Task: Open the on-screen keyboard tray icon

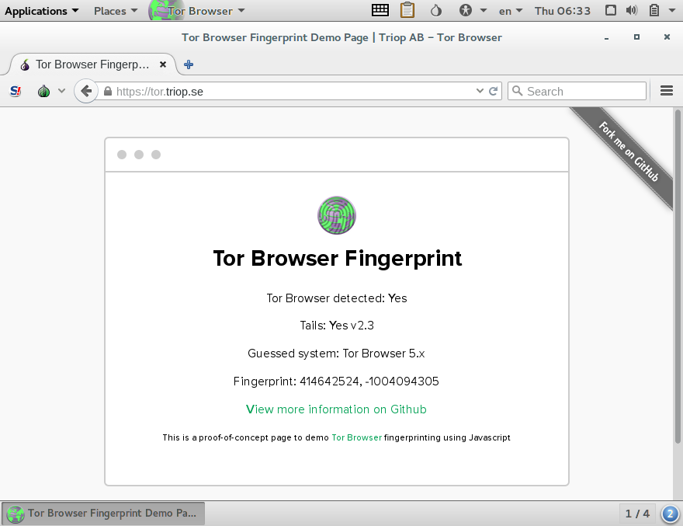Action: [x=380, y=11]
